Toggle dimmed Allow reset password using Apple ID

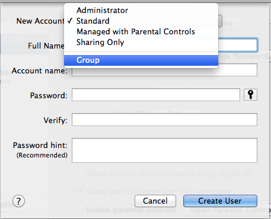[x=79, y=173]
